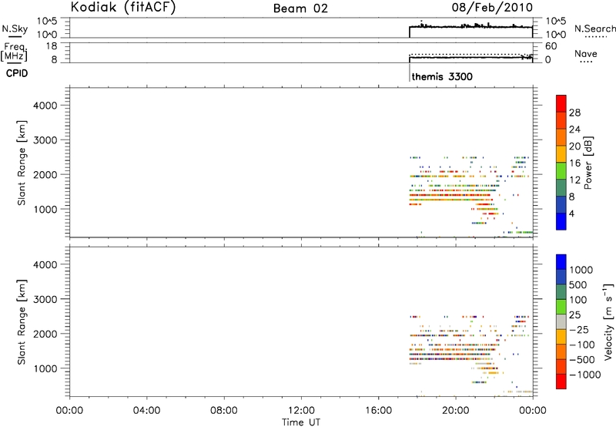Select the 'themis 3300' CPID annotation
The image size is (616, 427).
pos(442,76)
